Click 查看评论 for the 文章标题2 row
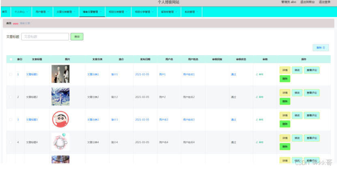This screenshot has height=169, width=337. click(x=311, y=93)
